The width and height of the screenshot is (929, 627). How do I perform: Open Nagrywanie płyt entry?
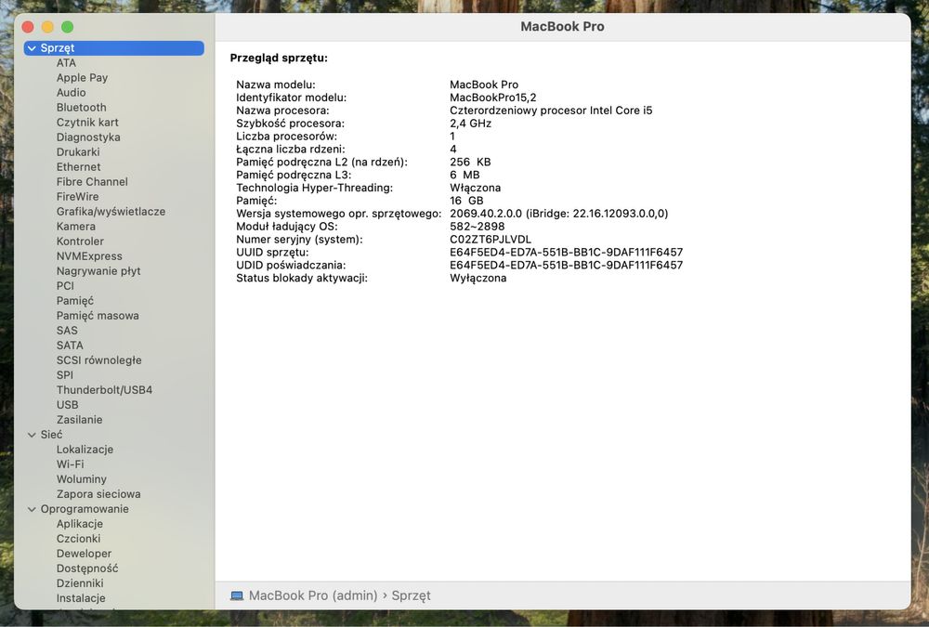pyautogui.click(x=98, y=271)
